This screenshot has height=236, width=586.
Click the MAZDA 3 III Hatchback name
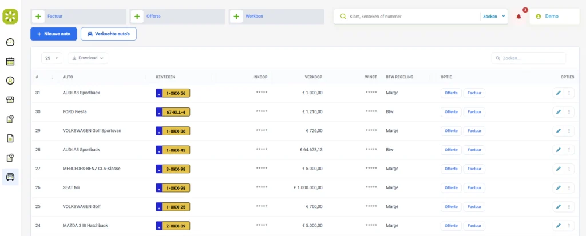85,226
